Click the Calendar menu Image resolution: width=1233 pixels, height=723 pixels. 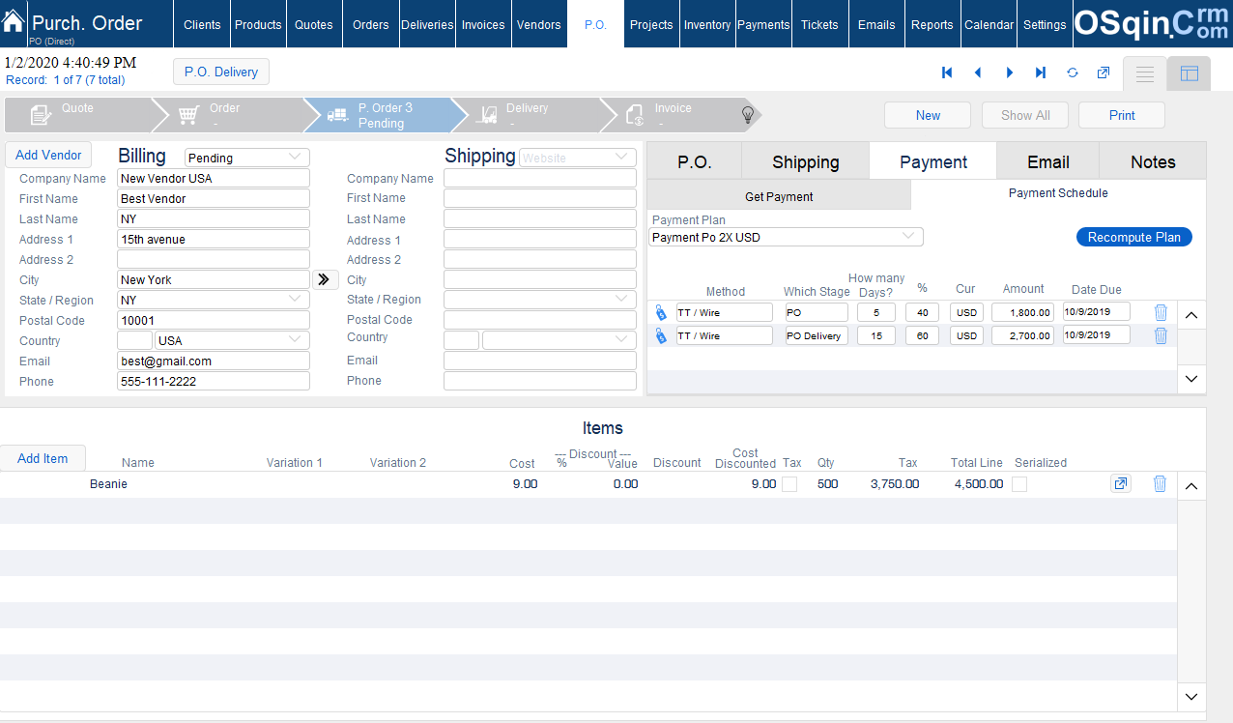[989, 24]
